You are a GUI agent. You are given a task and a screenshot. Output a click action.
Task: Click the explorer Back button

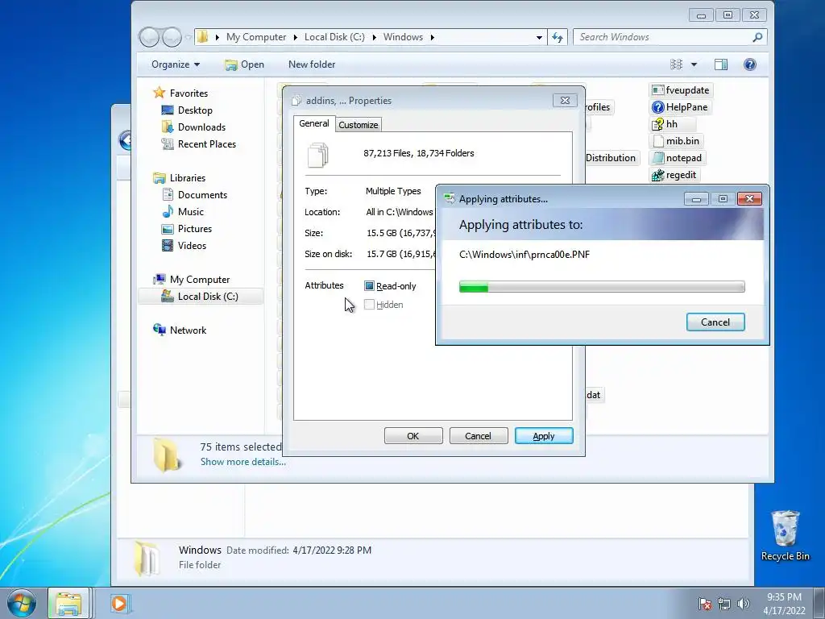click(149, 37)
